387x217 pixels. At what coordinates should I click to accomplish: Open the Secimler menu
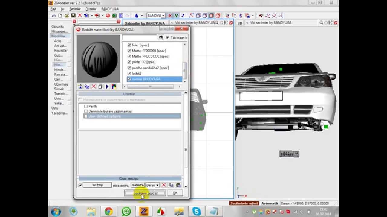[75, 9]
